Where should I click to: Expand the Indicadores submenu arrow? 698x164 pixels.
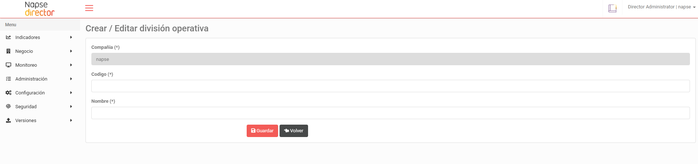71,37
